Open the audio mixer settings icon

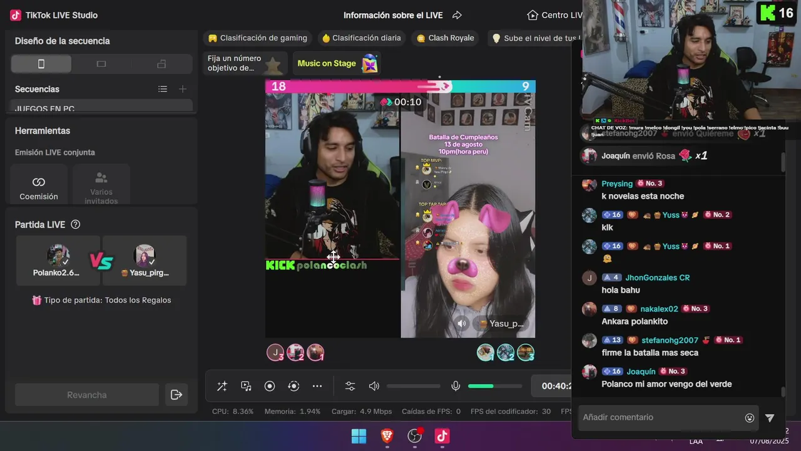coord(350,386)
